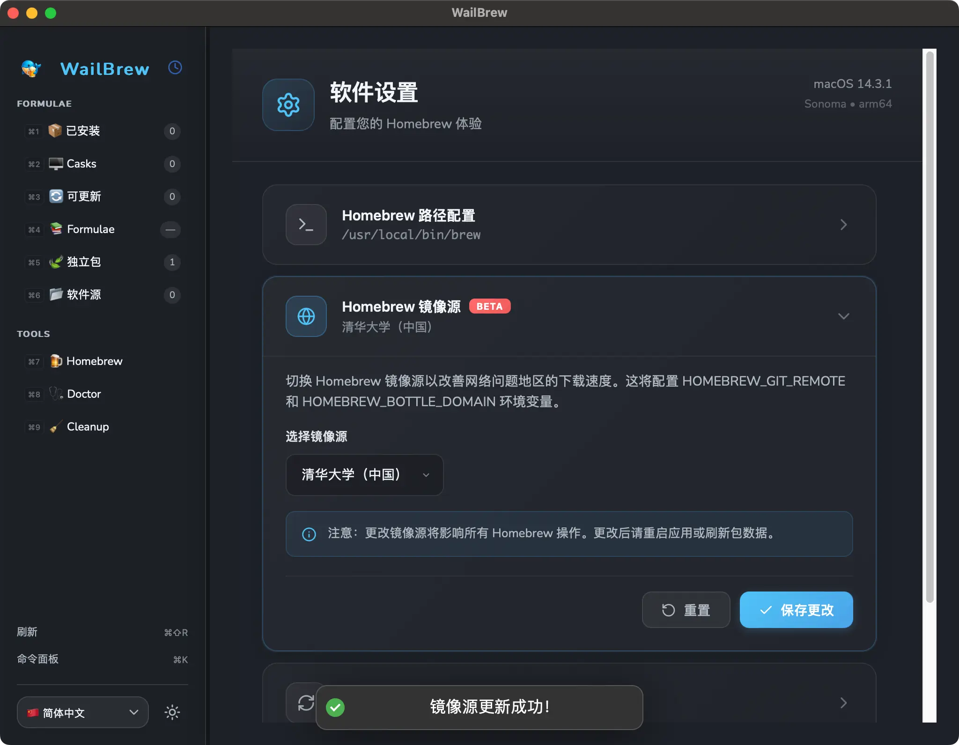This screenshot has width=959, height=745.
Task: Click the folder icon beside 软件源
Action: (56, 294)
